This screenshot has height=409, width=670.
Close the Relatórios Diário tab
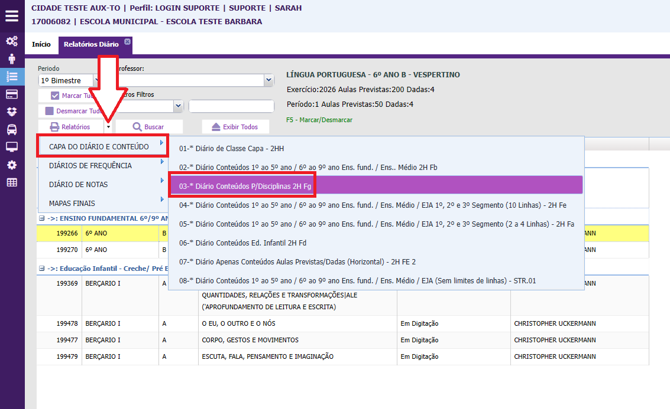point(127,41)
